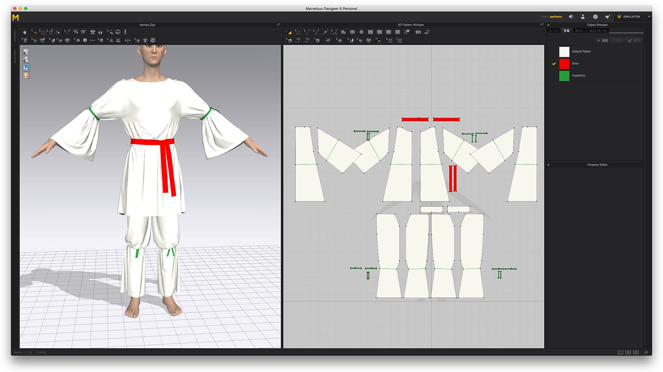
Task: Switch to the 生地 fabric tab
Action: pyautogui.click(x=566, y=31)
